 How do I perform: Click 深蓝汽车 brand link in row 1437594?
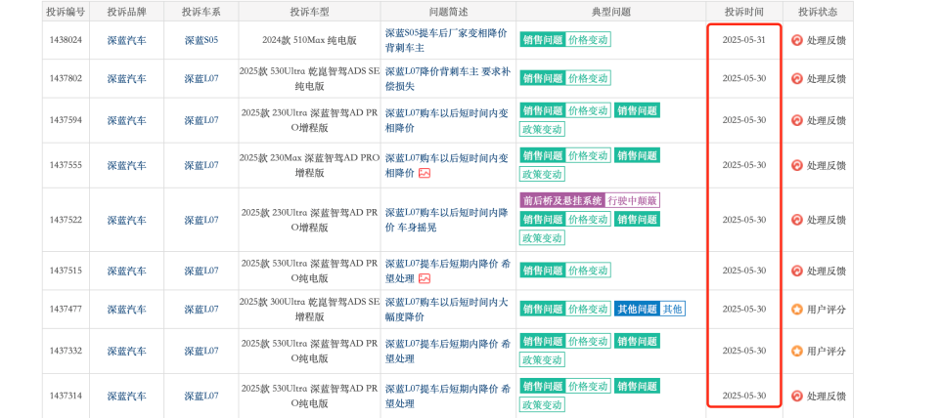[x=126, y=120]
